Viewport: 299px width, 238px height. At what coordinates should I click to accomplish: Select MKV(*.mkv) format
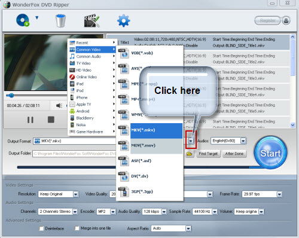tap(150, 130)
